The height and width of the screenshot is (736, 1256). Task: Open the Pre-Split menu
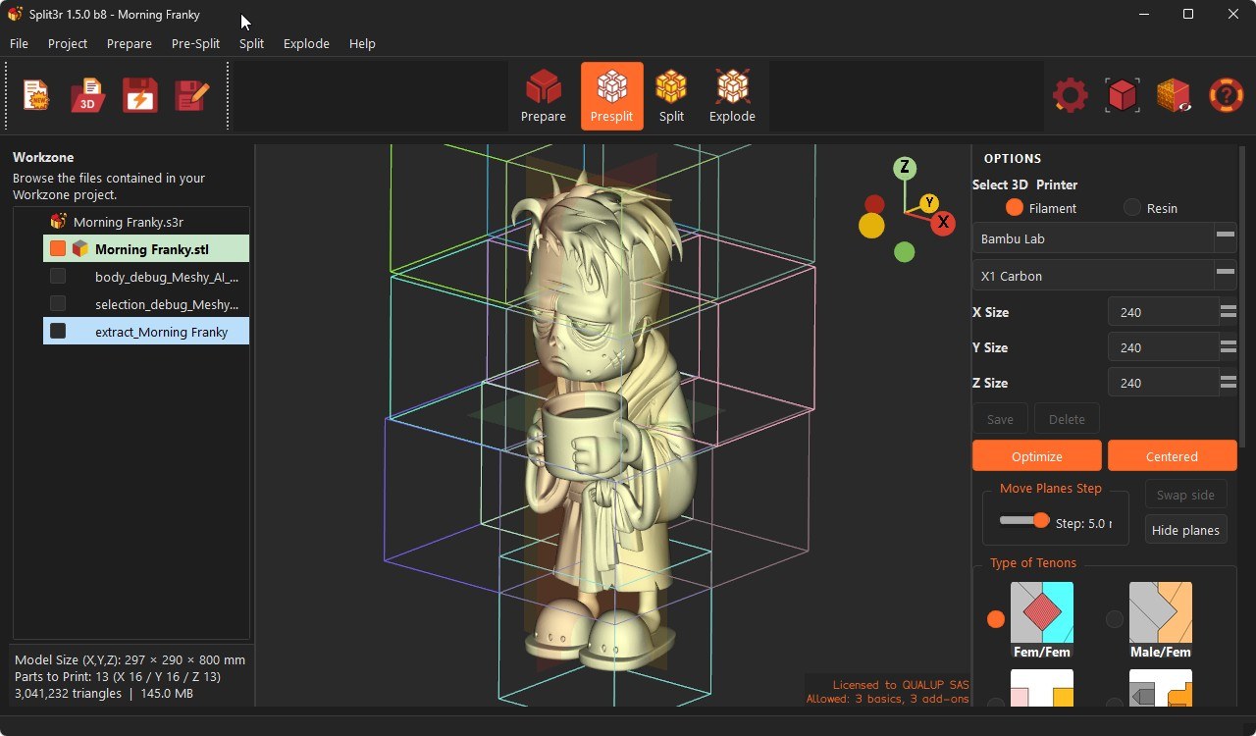[x=195, y=43]
